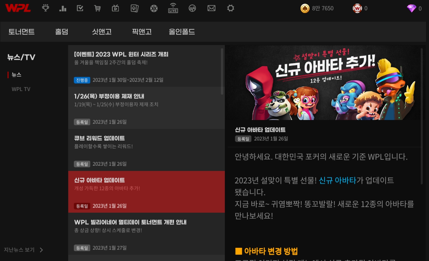The width and height of the screenshot is (429, 261).
Task: Open WPL TV in the sidebar
Action: tap(21, 89)
